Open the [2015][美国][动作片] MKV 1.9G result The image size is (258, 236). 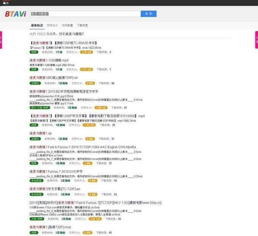click(x=96, y=203)
